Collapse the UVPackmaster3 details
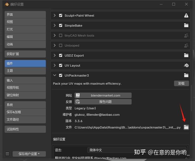Viewport: 195px width, 161px height. [55, 75]
